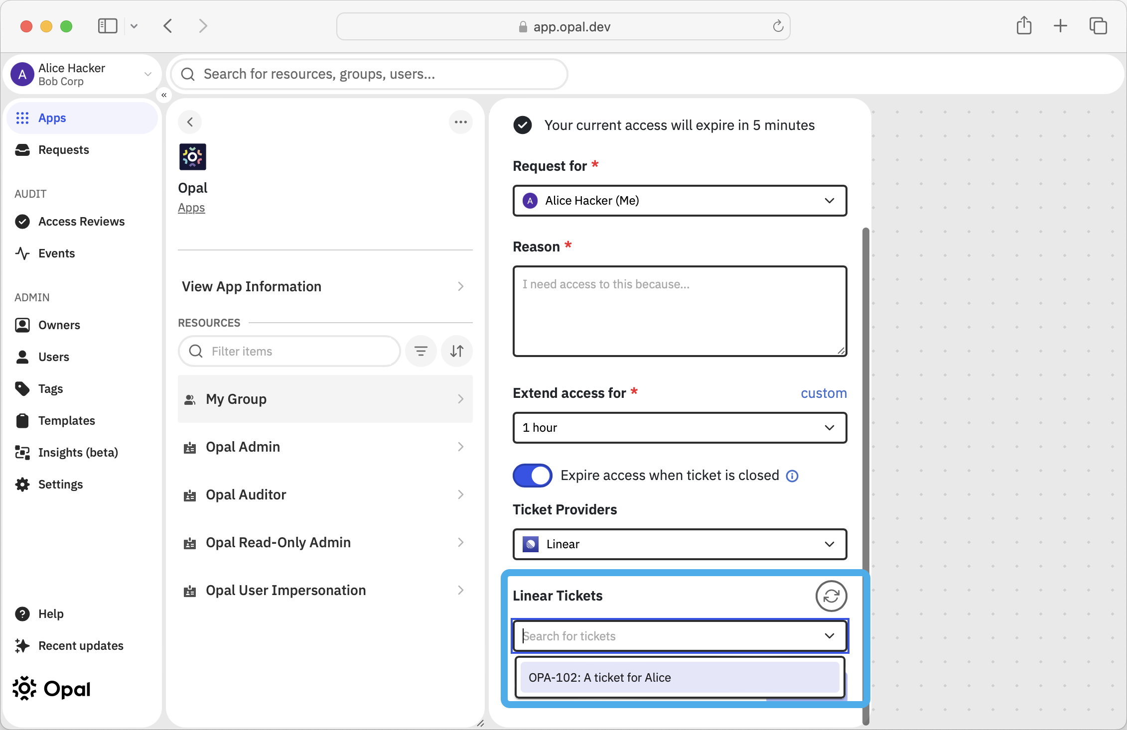Refresh the Linear Tickets list

[831, 596]
